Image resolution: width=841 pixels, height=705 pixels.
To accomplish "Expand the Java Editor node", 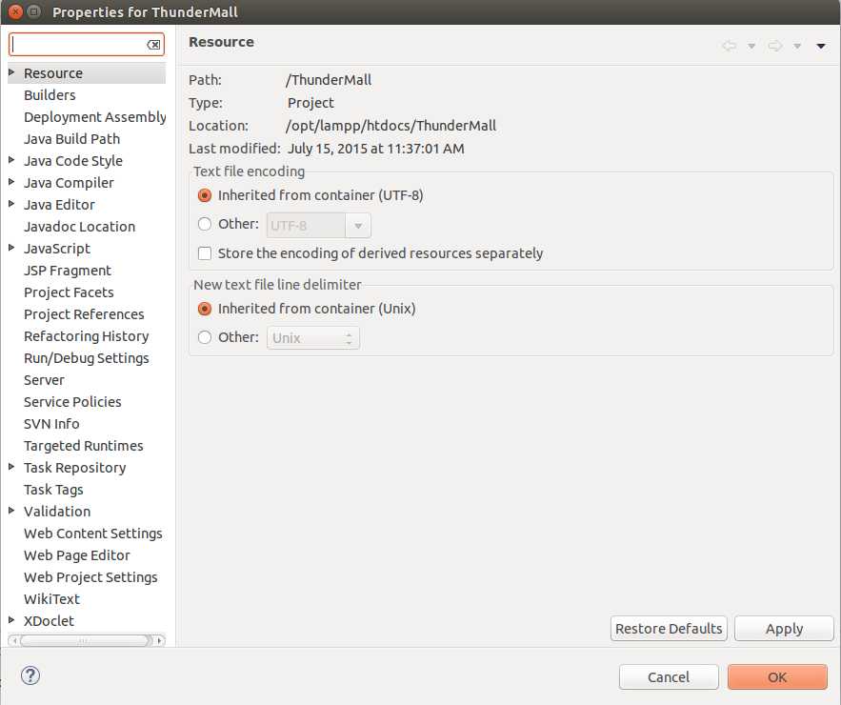I will click(x=11, y=204).
